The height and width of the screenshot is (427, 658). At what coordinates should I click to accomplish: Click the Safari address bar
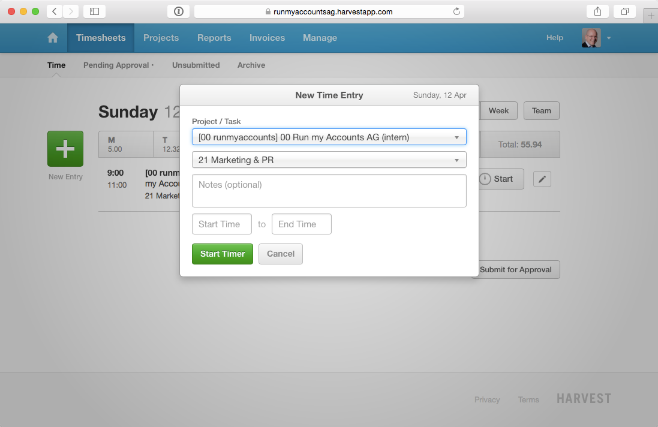329,11
